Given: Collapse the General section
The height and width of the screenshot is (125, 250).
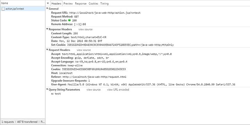Looking at the screenshot, I should [47, 9].
